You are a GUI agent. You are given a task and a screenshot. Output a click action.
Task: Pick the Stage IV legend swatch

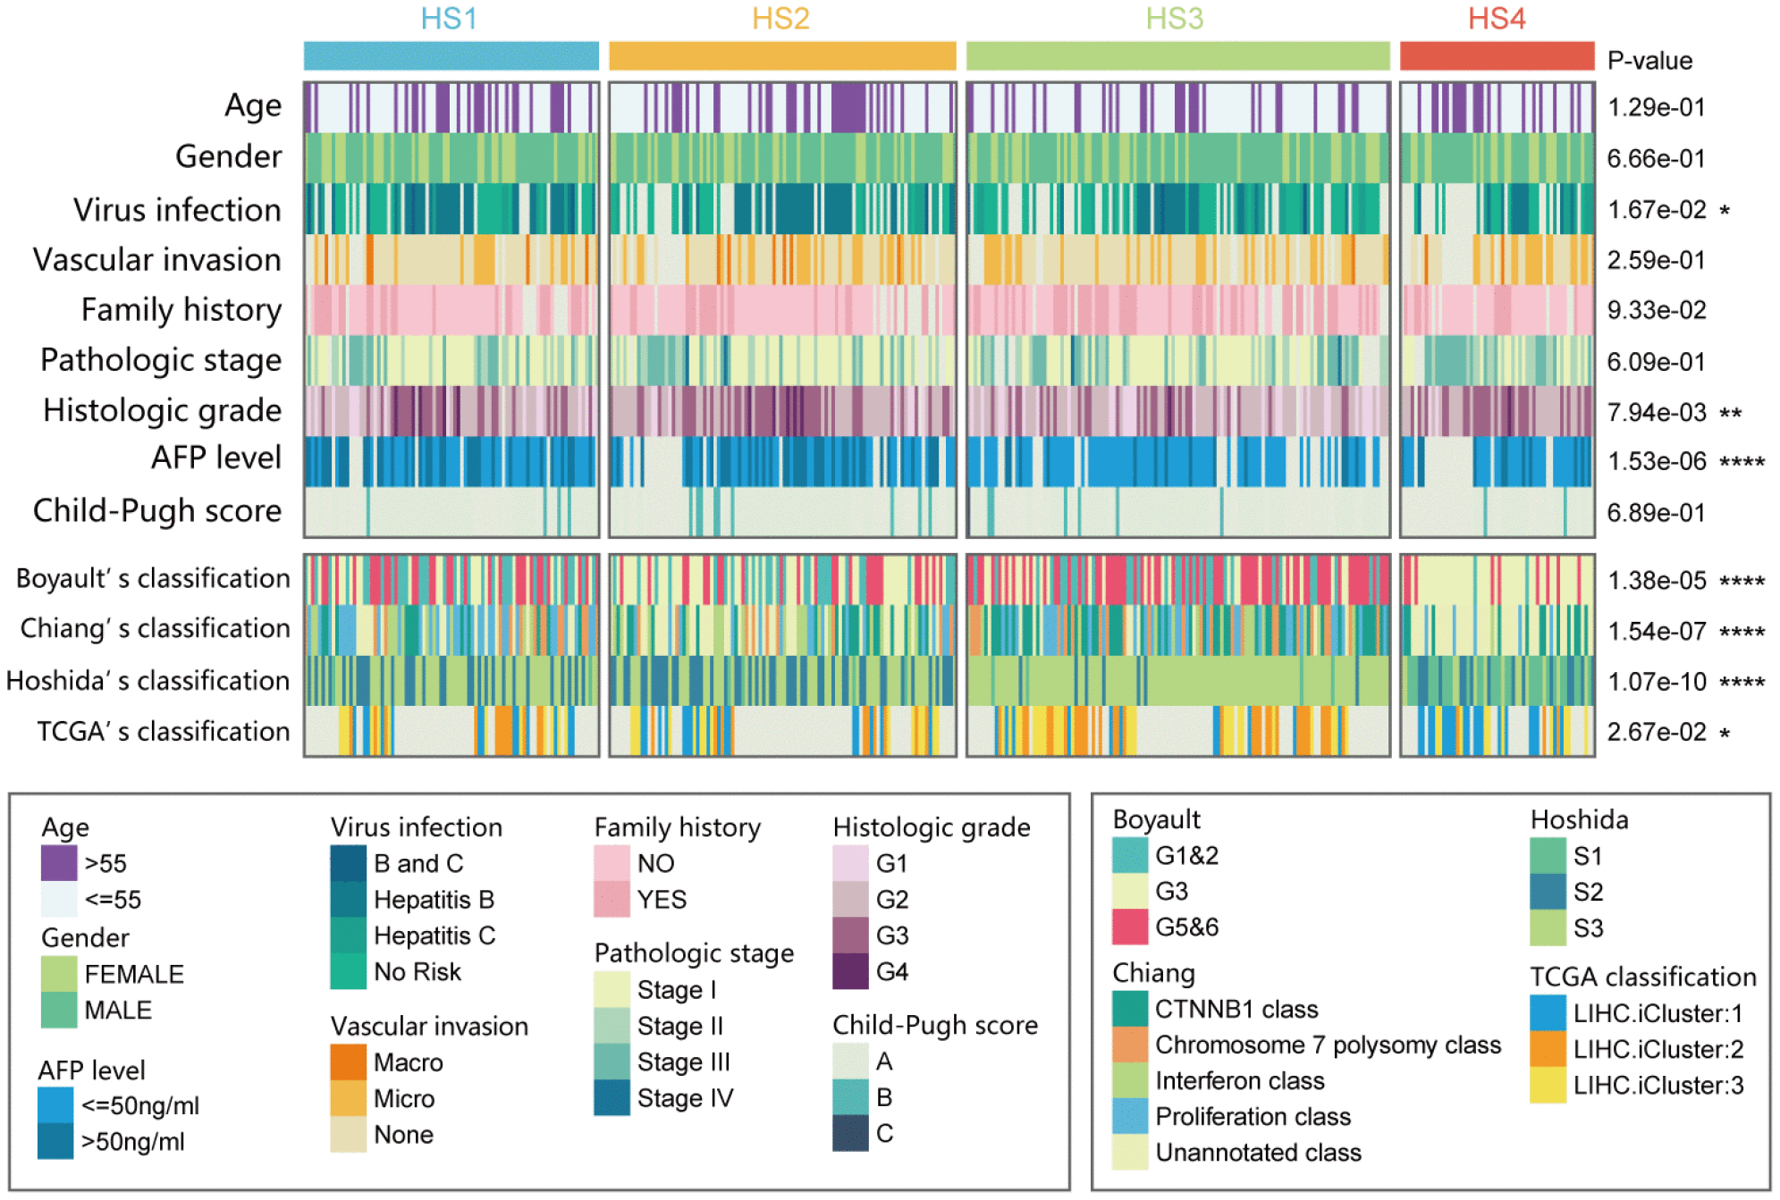[x=612, y=1097]
